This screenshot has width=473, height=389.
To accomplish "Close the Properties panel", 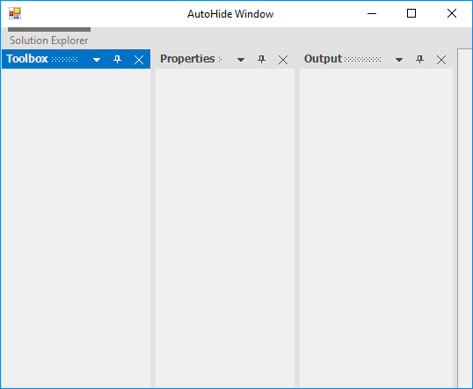I will tap(283, 60).
